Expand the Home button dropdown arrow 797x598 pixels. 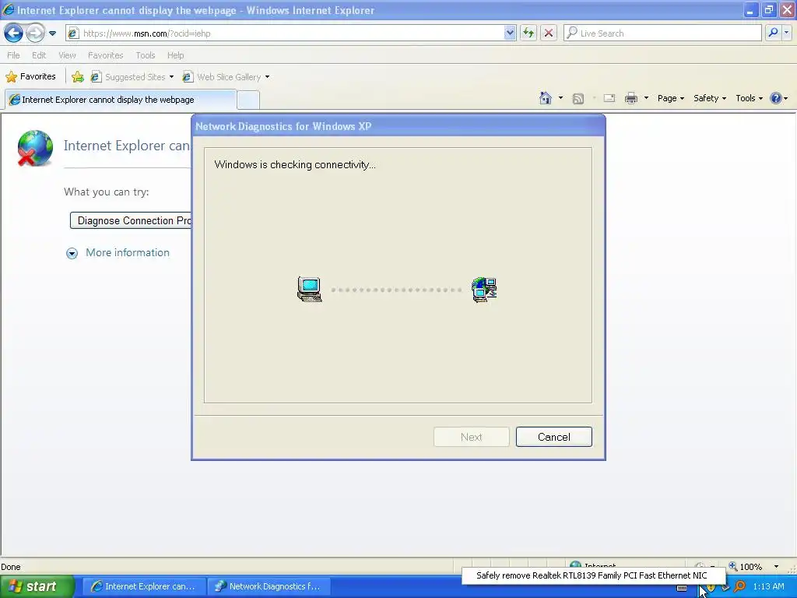coord(560,98)
